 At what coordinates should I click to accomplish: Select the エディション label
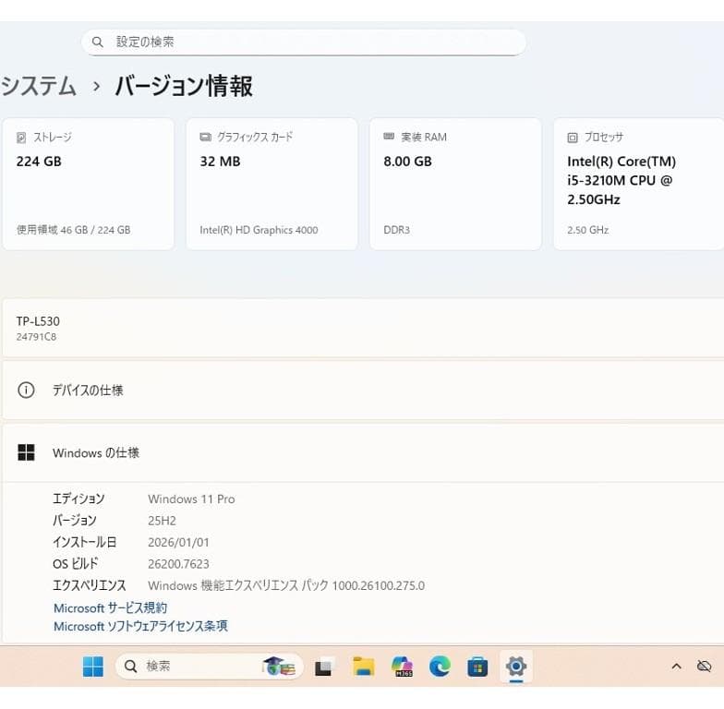(78, 499)
